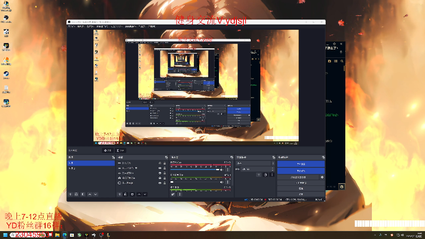425x239 pixels.
Task: Toggle the lock of the bottom source
Action: 165,183
